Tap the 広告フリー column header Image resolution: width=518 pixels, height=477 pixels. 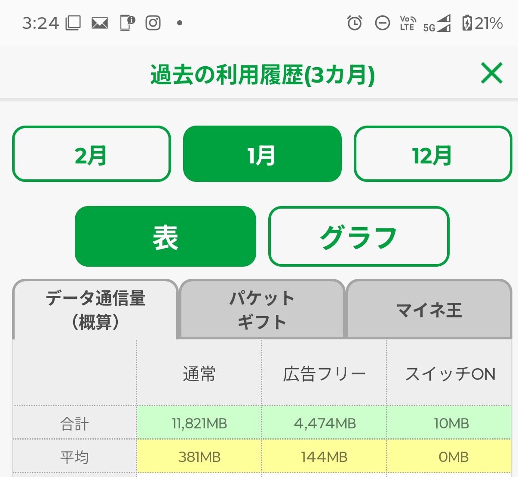324,373
